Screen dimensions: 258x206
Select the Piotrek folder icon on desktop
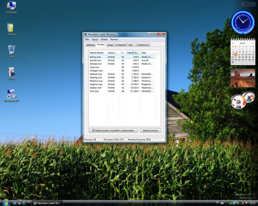(11, 29)
